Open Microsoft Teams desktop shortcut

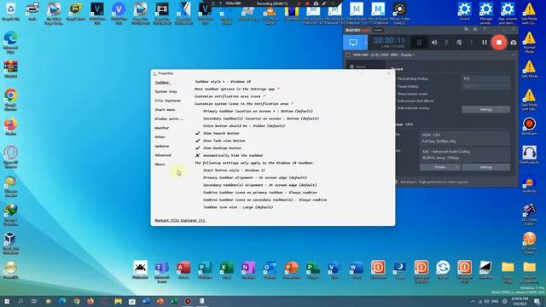tap(161, 272)
